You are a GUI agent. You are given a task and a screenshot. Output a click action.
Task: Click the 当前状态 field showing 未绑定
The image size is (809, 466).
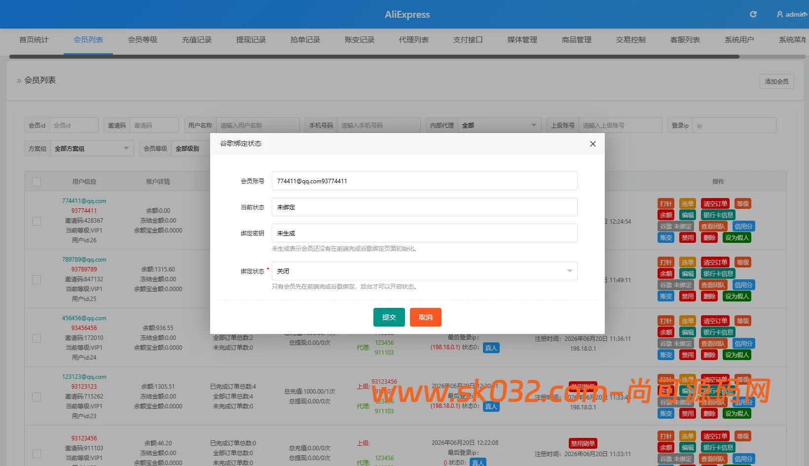click(x=425, y=207)
